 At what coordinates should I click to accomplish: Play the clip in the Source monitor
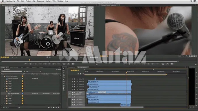(x=49, y=64)
